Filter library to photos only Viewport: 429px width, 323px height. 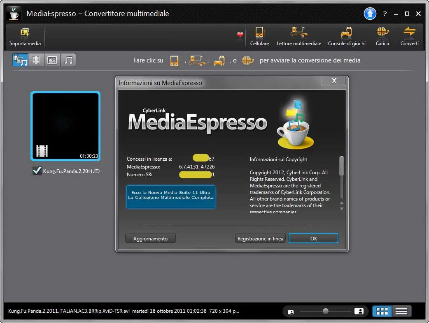[52, 60]
